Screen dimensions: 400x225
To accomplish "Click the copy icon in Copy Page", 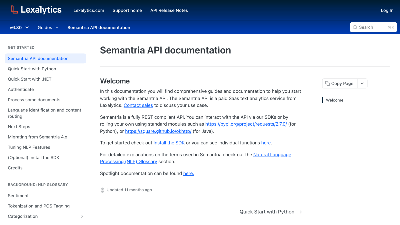I will (327, 83).
